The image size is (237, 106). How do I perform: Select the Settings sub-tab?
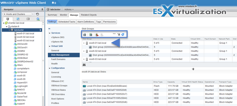[52, 22]
